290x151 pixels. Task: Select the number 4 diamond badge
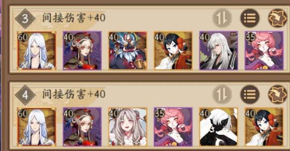[x=25, y=95]
